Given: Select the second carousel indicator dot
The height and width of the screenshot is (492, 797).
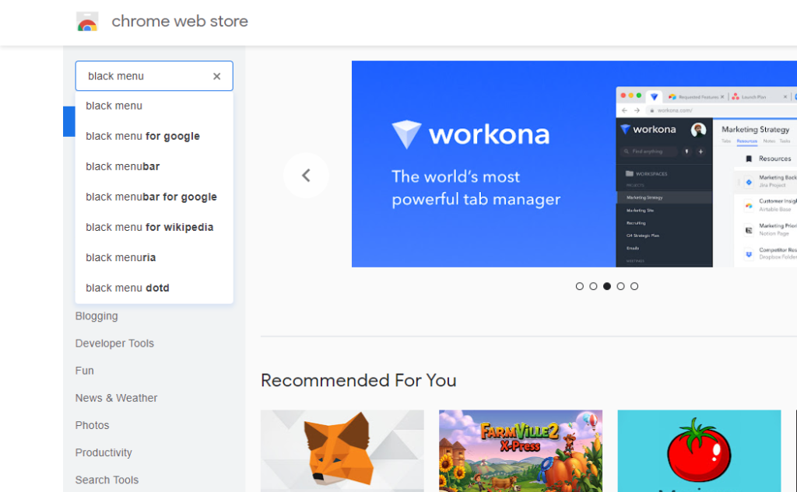Looking at the screenshot, I should [x=593, y=286].
